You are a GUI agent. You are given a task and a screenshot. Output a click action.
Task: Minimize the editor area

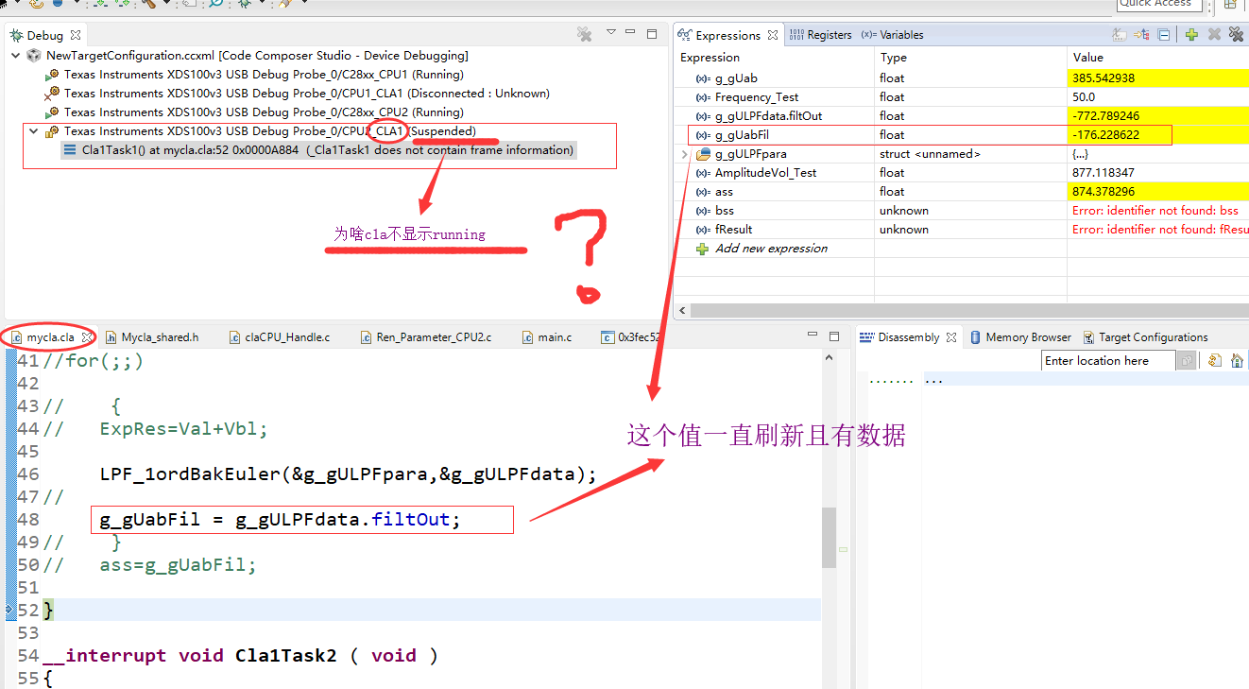[813, 336]
